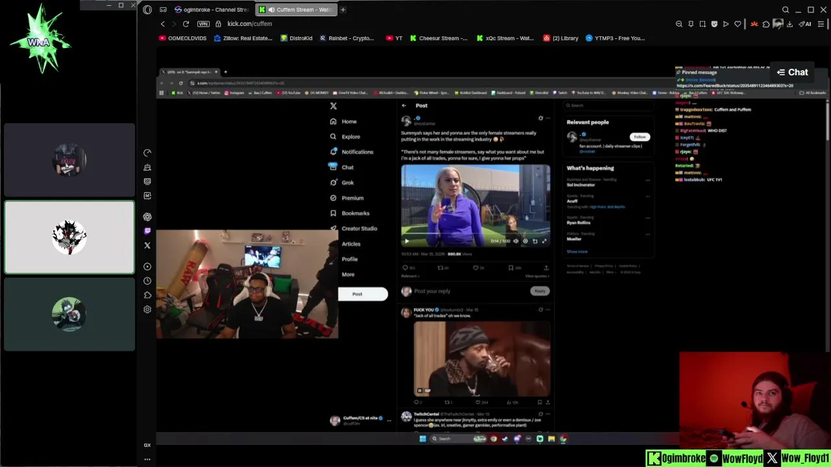Screen dimensions: 831x467
Task: Open the tweet's three-dot options menu
Action: 547,118
